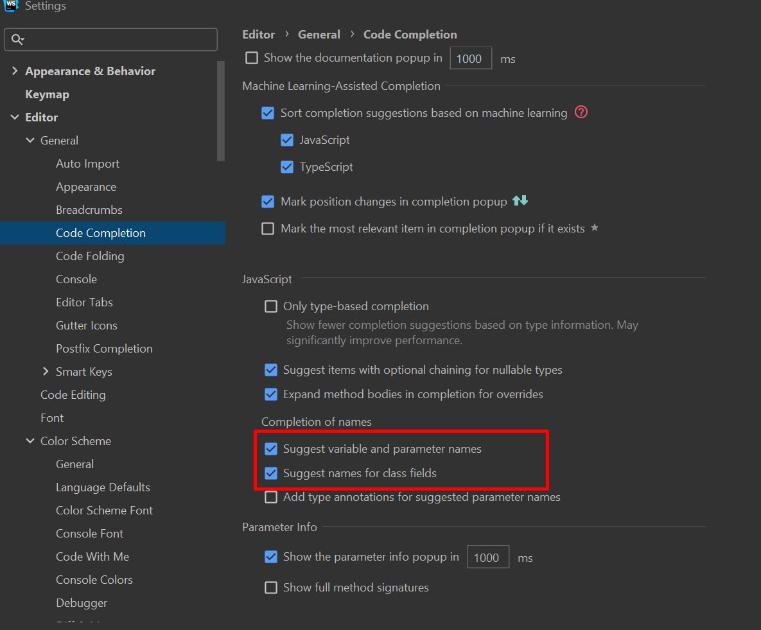Uncheck the TypeScript ML completion checkbox

pyautogui.click(x=287, y=167)
